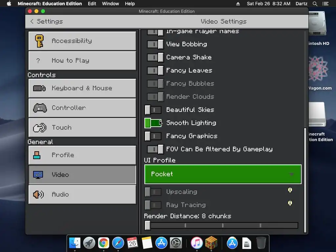
Task: Open System Preferences gear in dock
Action: tap(176, 243)
